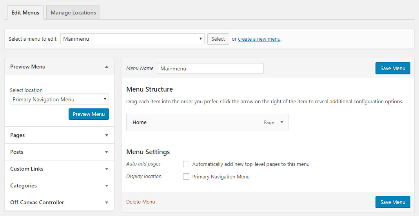Open the Select a menu to edit dropdown
The image size is (419, 216).
tap(132, 39)
